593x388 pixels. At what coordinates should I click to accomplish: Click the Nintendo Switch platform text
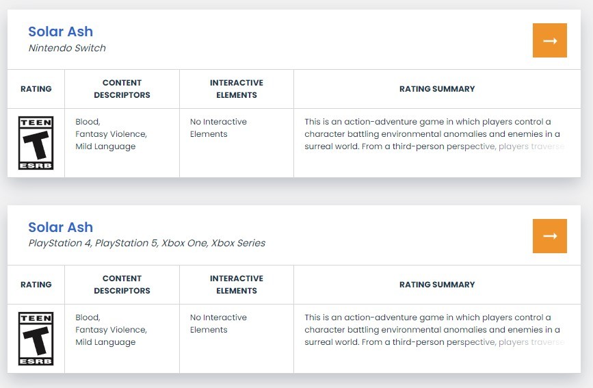(x=67, y=48)
